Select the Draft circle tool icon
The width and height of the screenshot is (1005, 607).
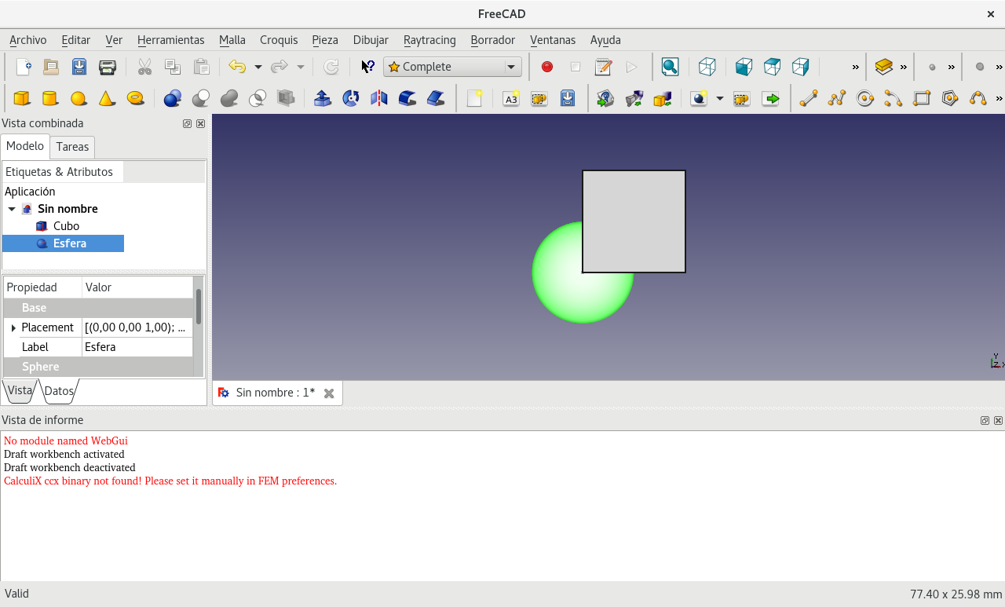pyautogui.click(x=865, y=98)
